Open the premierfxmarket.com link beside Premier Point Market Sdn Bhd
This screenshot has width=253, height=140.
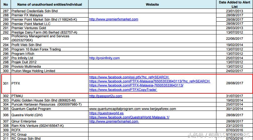click(114, 19)
